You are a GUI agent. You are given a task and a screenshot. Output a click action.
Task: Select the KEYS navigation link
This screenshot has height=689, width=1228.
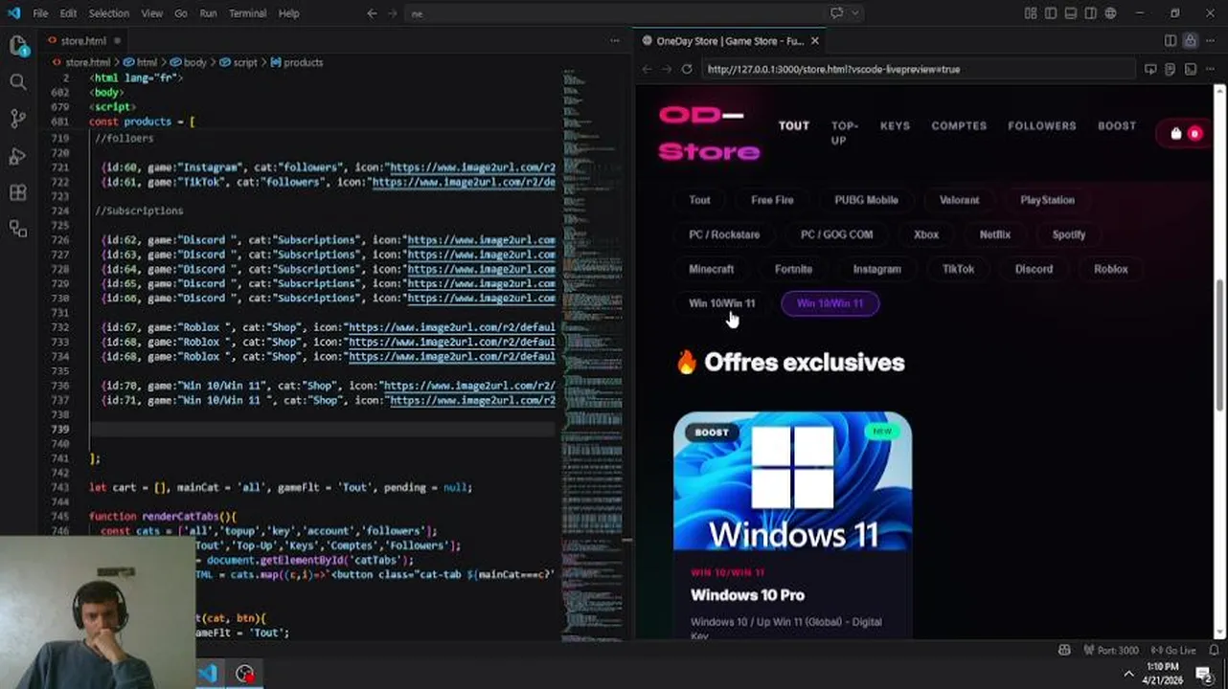(895, 125)
